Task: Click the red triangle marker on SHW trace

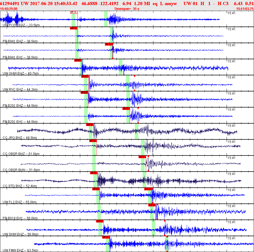Action: pyautogui.click(x=165, y=221)
